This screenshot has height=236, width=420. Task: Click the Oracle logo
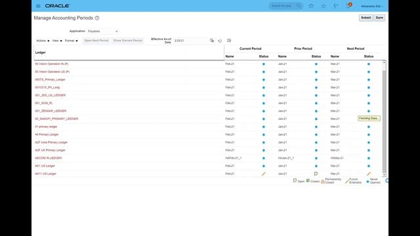[x=57, y=6]
